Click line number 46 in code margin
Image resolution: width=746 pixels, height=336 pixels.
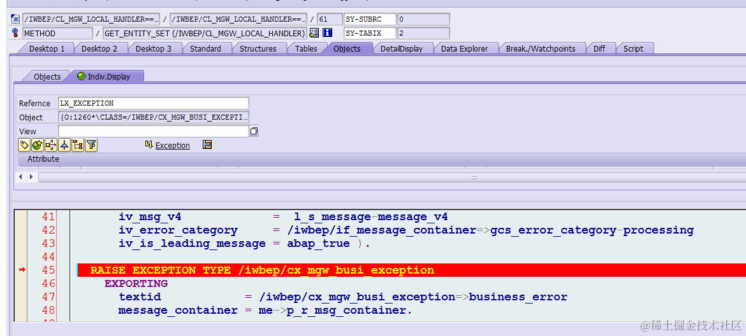[49, 283]
